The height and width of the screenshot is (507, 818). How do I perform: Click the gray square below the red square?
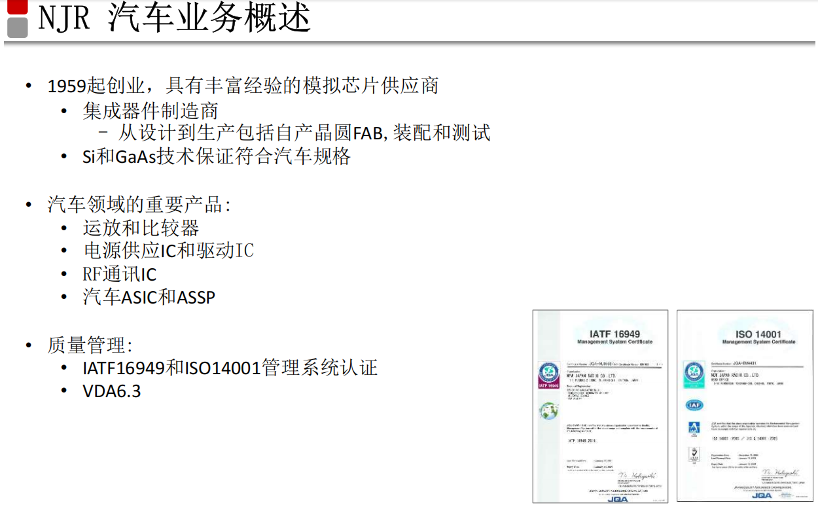point(18,27)
